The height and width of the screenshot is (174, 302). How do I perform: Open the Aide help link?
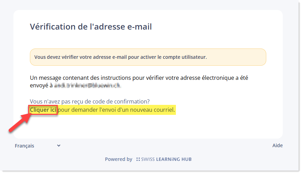tap(277, 145)
